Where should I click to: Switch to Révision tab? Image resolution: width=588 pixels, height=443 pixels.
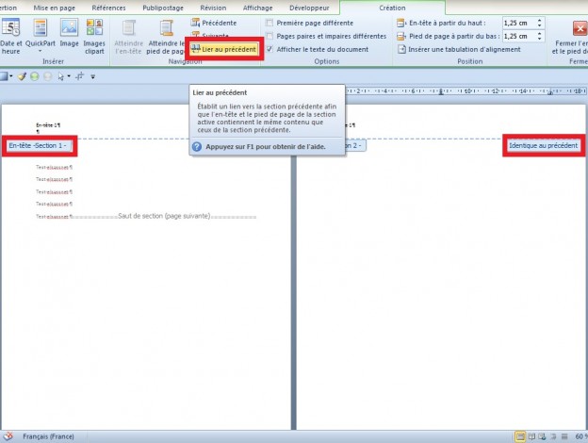(213, 8)
